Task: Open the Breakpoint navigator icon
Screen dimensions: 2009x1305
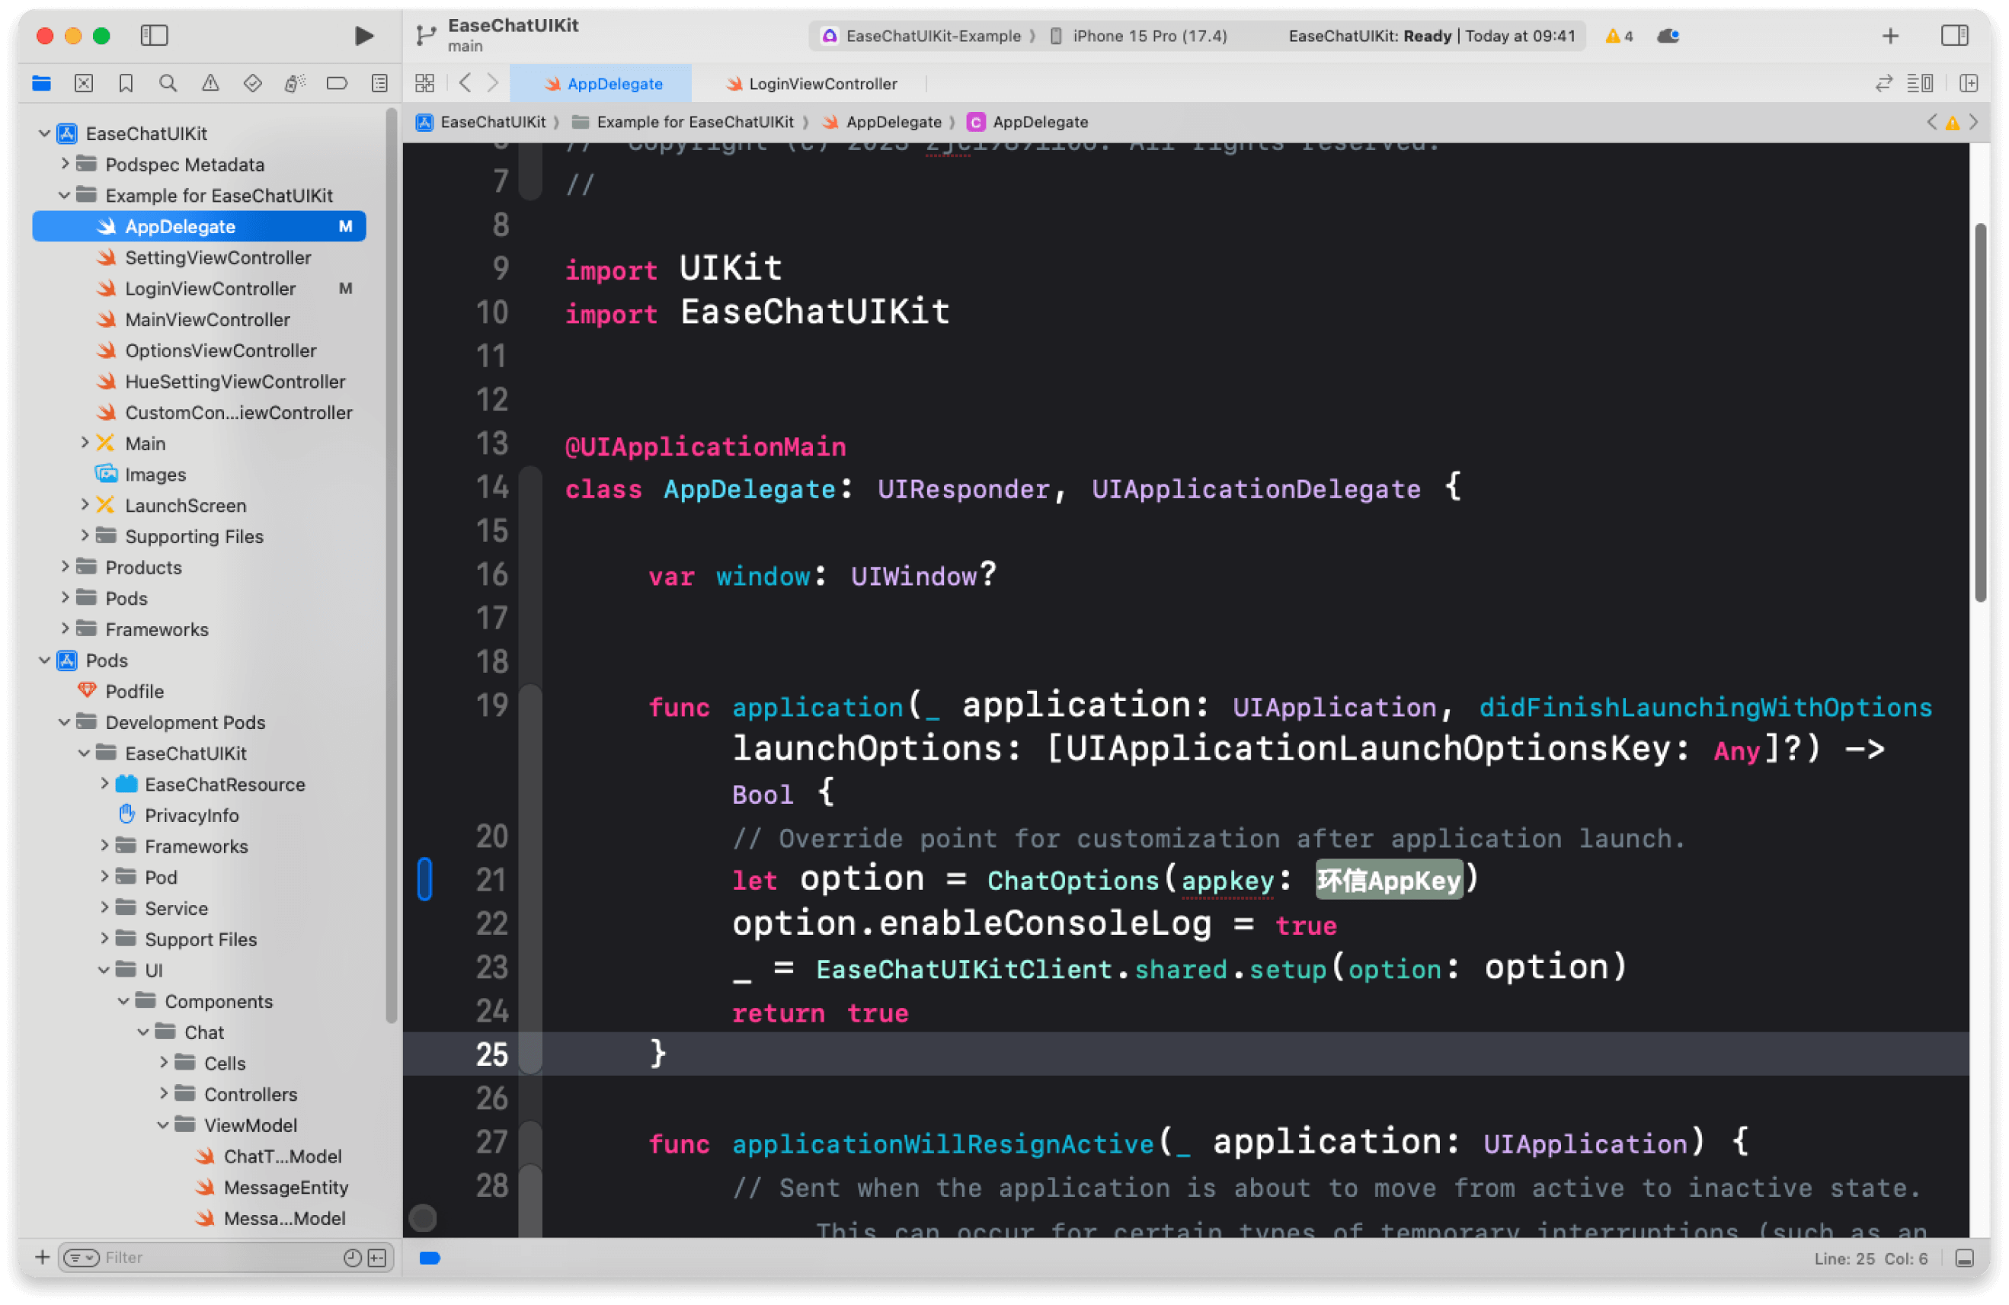Action: click(x=337, y=83)
